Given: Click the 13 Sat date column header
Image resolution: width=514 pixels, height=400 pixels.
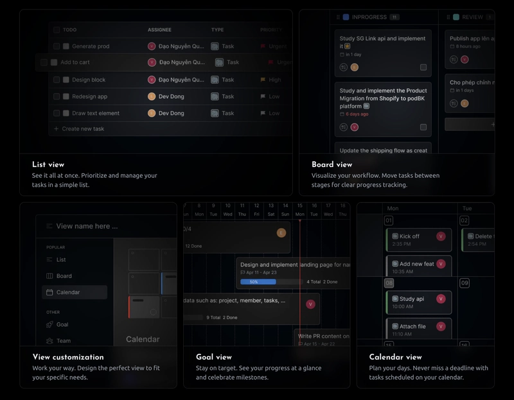Looking at the screenshot, I should point(271,210).
